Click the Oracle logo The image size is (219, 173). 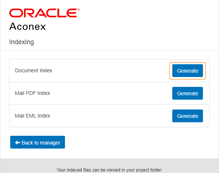pos(45,13)
